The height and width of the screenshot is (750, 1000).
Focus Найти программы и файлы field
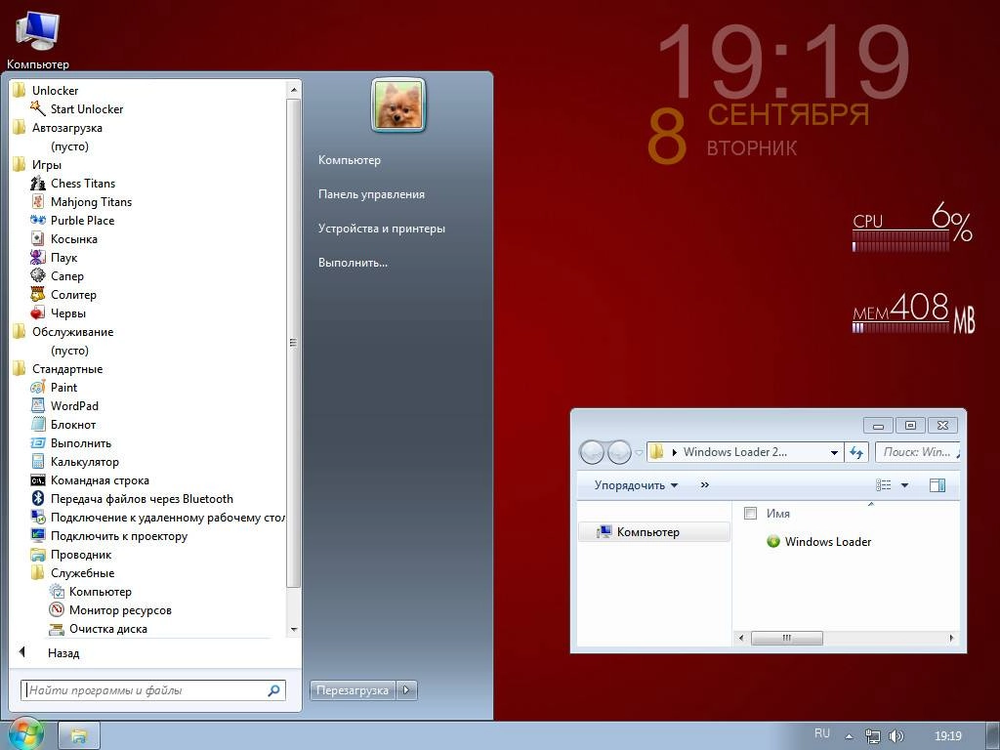pyautogui.click(x=153, y=690)
